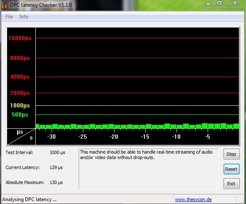Click the green 500µs threshold label
Screen dimensions: 246x204
pyautogui.click(x=20, y=114)
